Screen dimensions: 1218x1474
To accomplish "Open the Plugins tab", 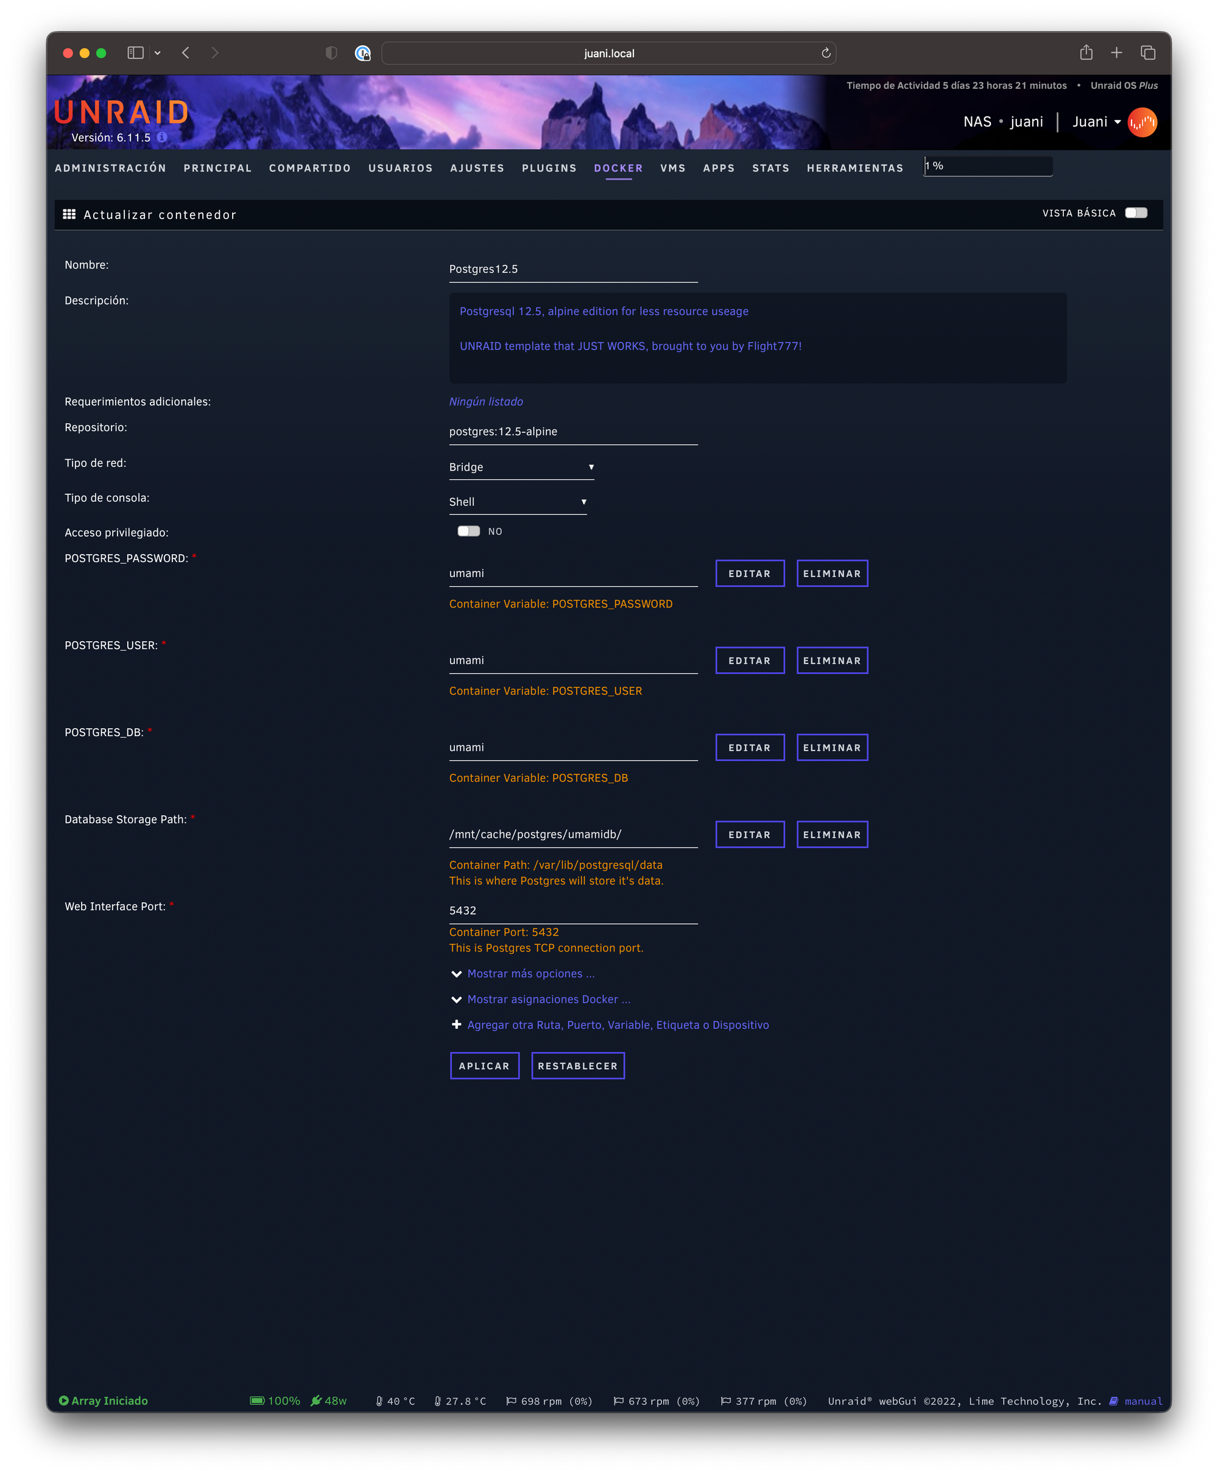I will 549,168.
